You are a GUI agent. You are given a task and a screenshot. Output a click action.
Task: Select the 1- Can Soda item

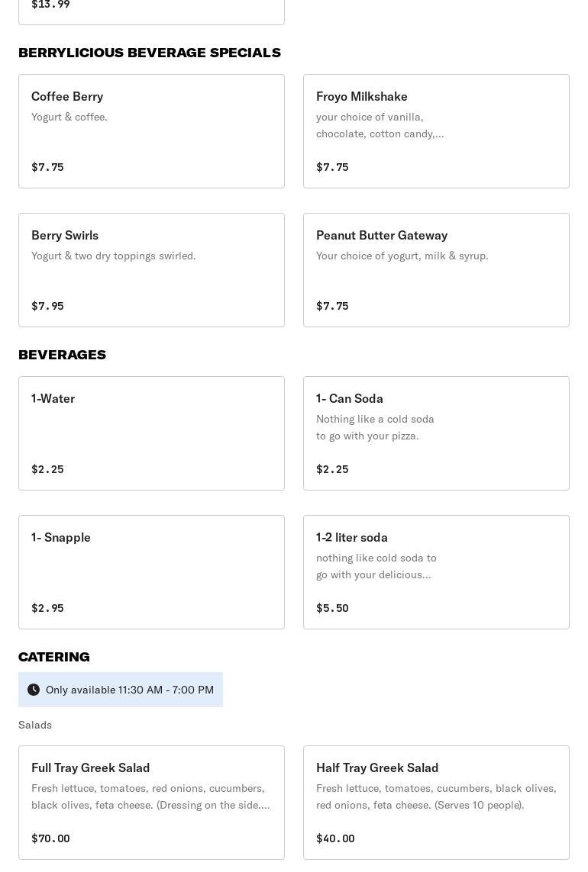[x=436, y=433]
